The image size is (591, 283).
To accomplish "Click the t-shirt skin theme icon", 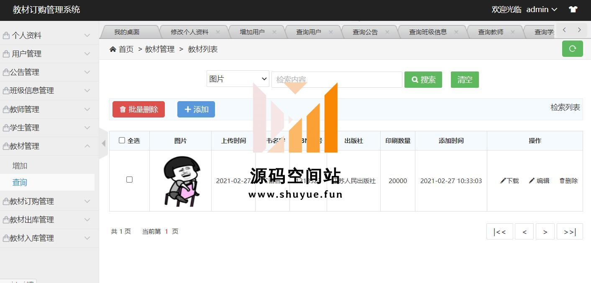I will click(573, 9).
